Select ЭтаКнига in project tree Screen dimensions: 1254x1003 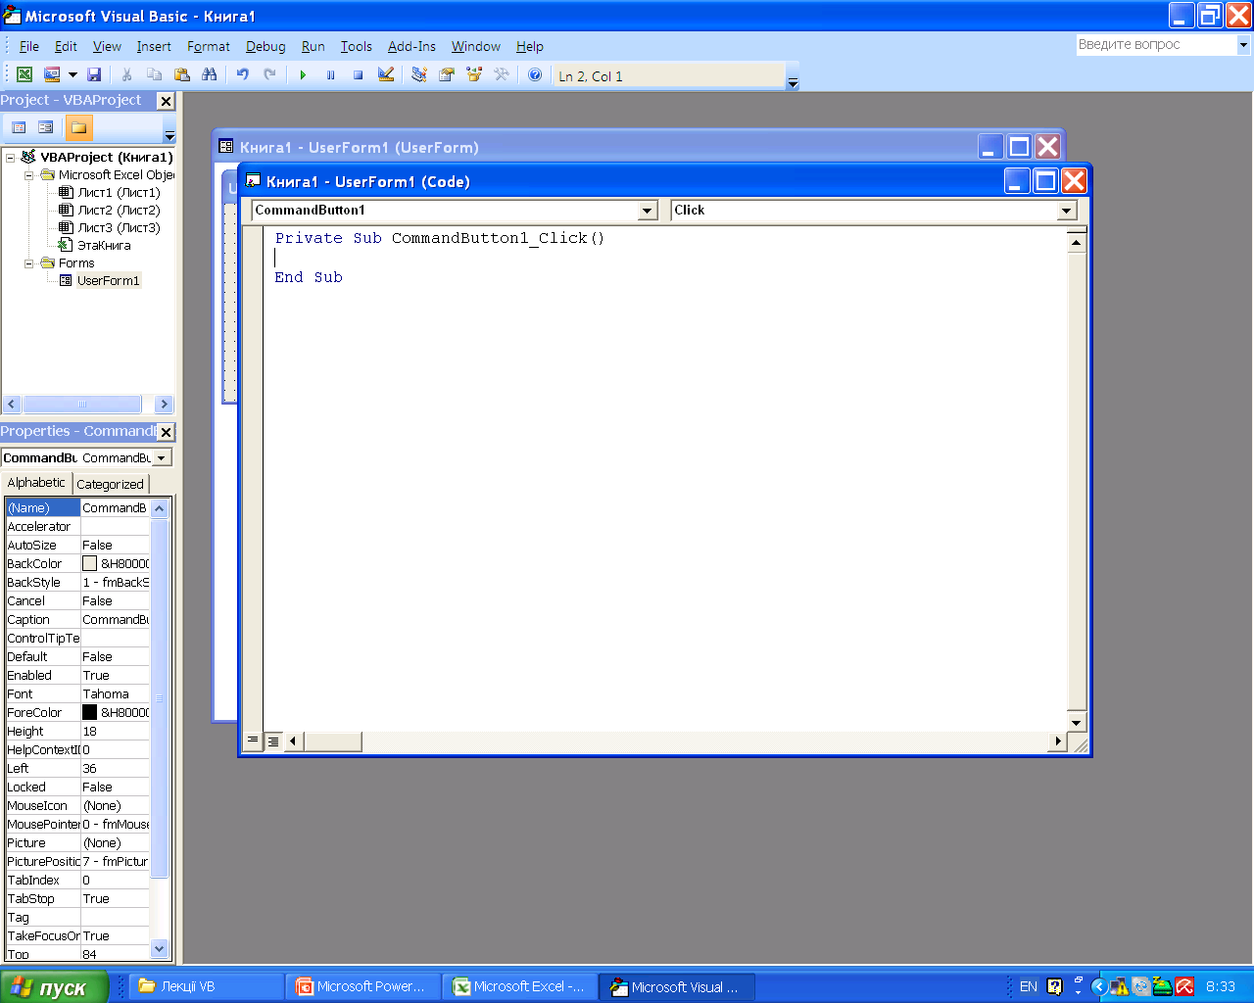[x=104, y=246]
